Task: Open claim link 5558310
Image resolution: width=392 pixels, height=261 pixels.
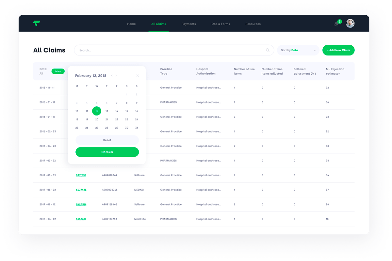Action: [x=81, y=219]
